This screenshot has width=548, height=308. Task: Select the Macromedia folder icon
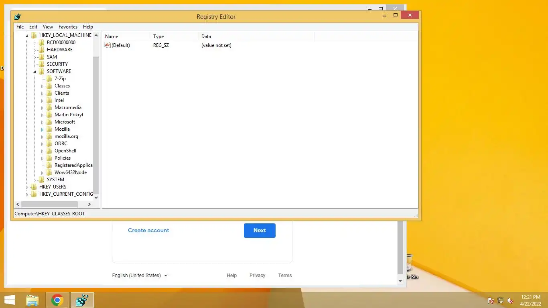coord(49,107)
